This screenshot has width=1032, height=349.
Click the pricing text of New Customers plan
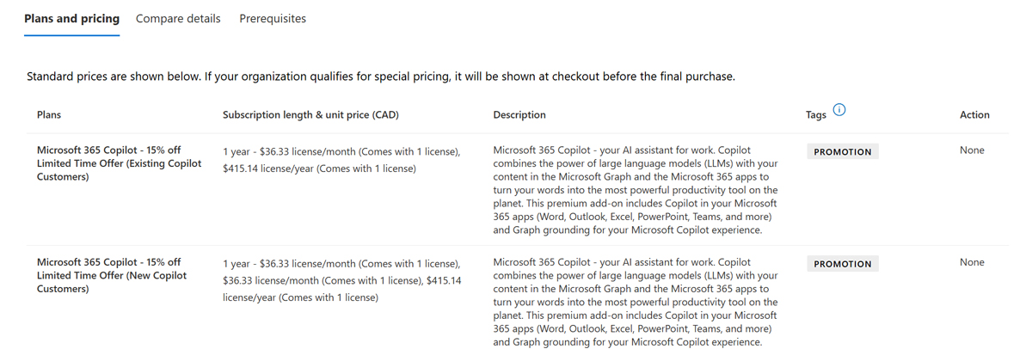[341, 281]
